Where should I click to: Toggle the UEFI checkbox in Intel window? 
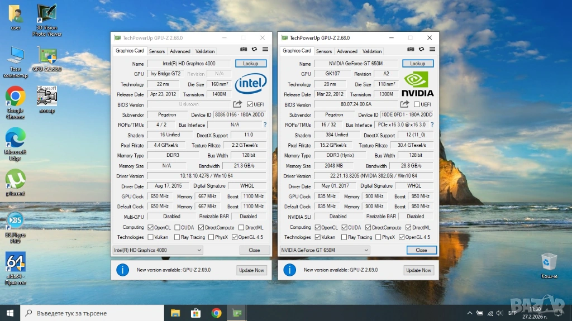point(250,104)
